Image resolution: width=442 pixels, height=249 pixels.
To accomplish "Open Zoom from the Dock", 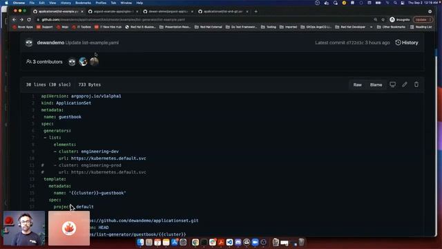I will pos(255,242).
